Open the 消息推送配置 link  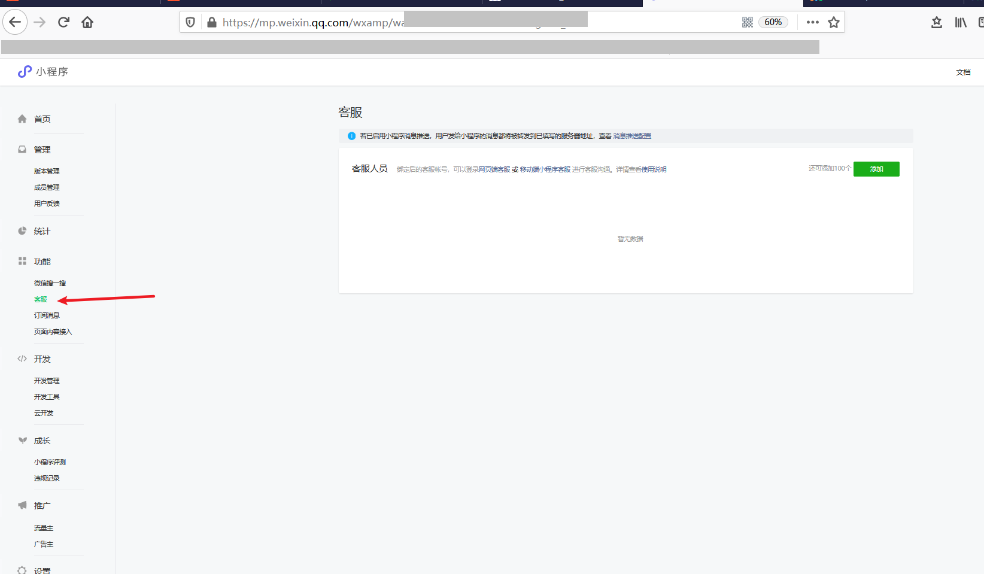click(632, 136)
